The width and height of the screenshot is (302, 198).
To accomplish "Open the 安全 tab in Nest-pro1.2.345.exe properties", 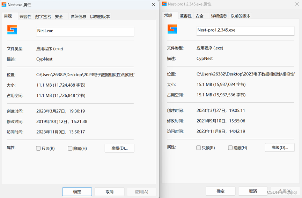I will 199,16.
